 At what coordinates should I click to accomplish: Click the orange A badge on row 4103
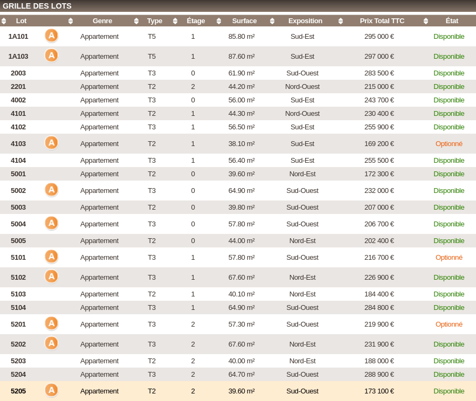[x=51, y=143]
